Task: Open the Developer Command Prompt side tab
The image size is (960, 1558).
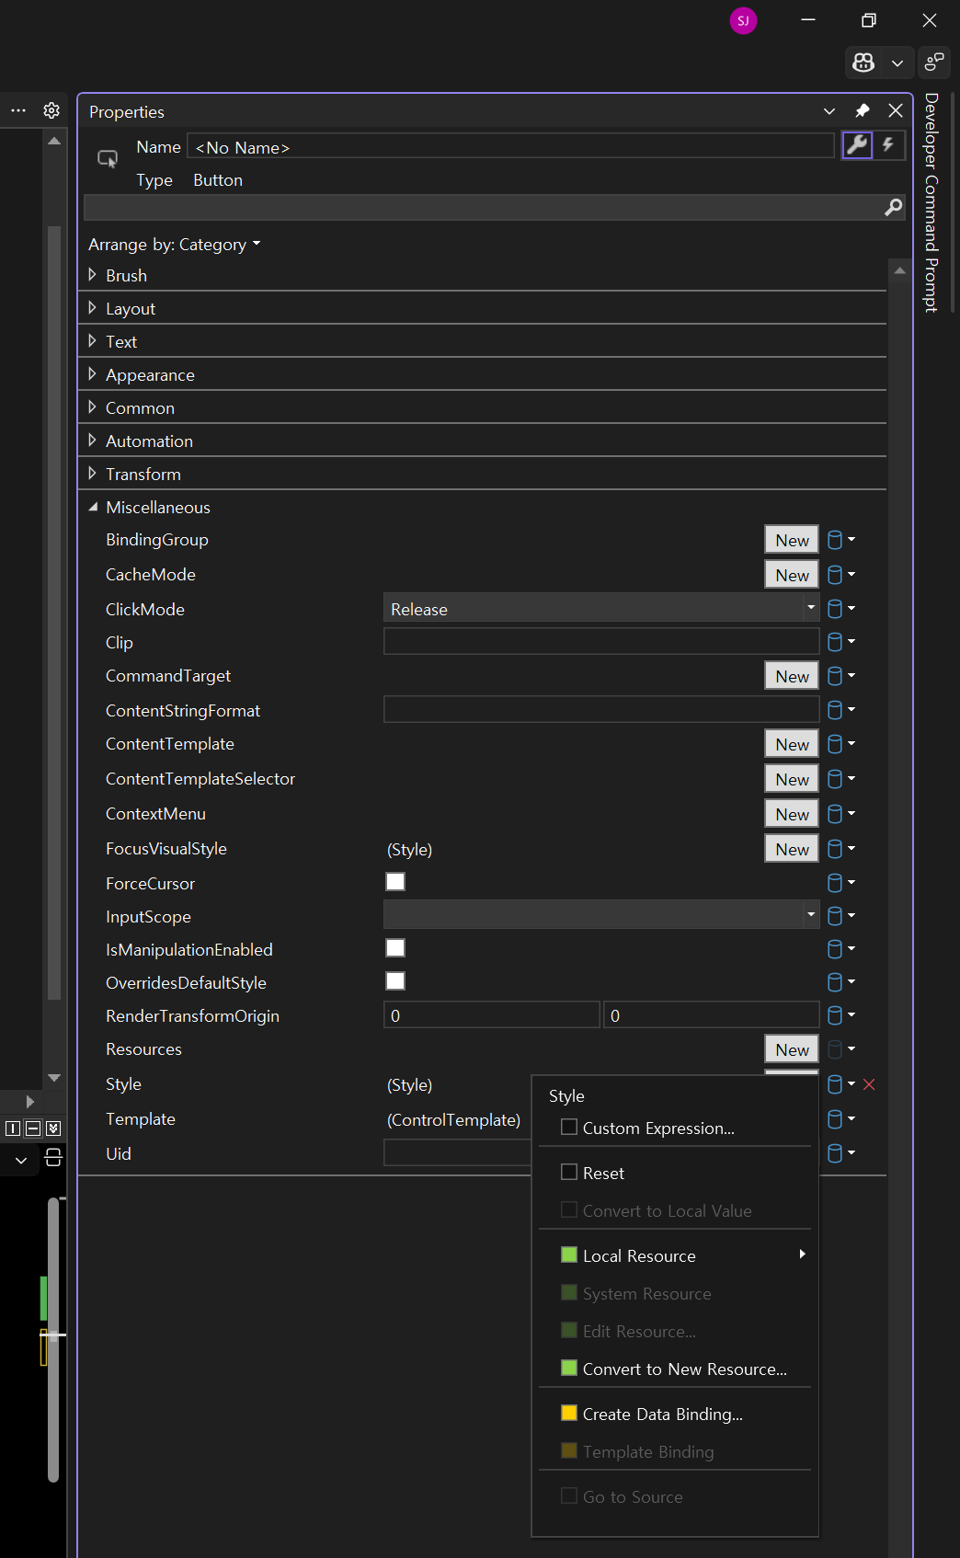Action: 931,202
